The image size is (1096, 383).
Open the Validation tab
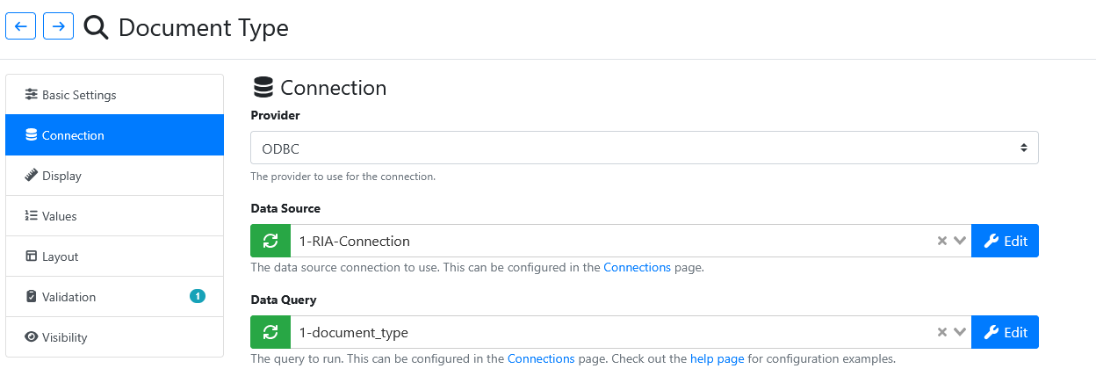(x=114, y=297)
